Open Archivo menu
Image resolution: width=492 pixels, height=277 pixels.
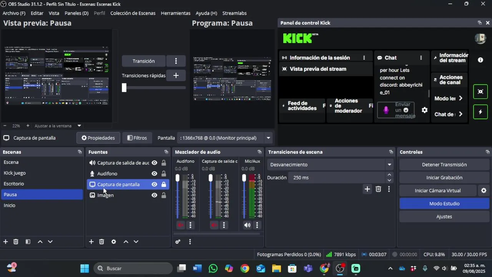click(14, 13)
